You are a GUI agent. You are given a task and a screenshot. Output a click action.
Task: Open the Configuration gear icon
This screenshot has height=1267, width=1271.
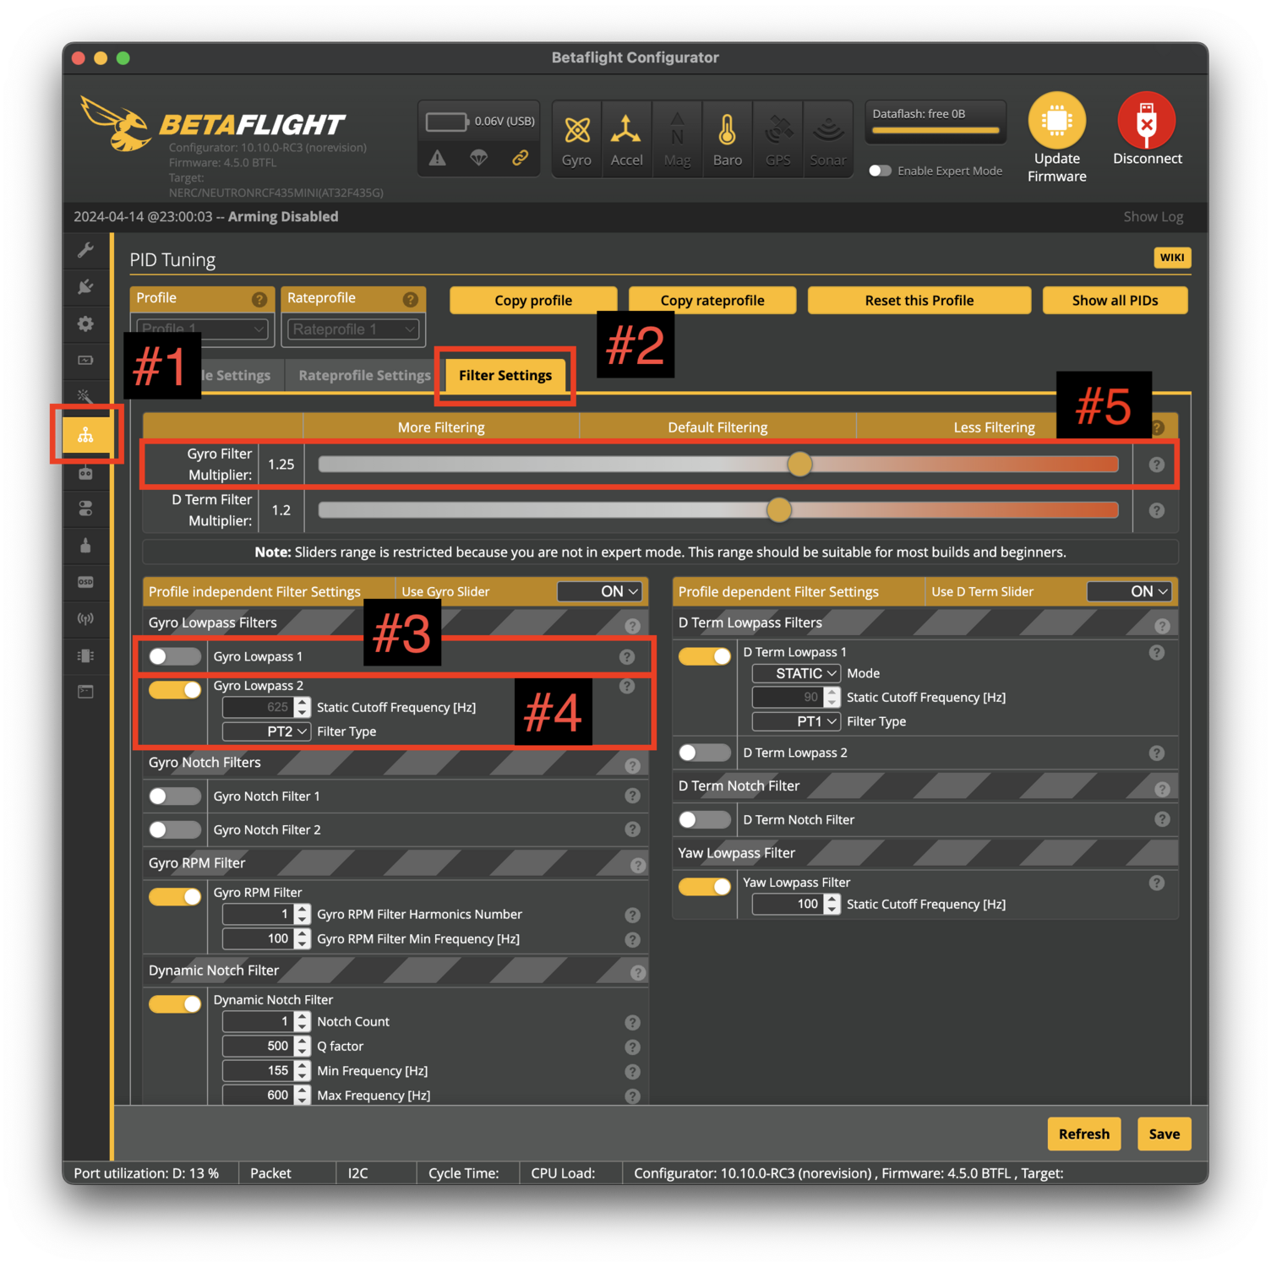(85, 324)
